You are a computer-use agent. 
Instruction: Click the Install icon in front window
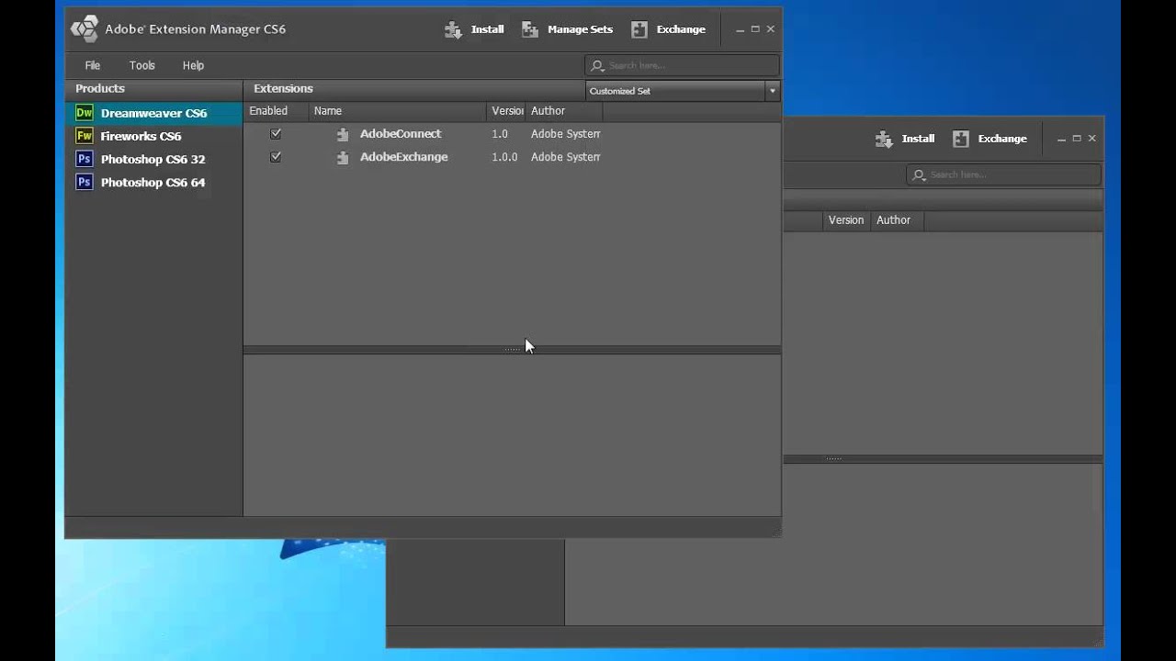[453, 29]
